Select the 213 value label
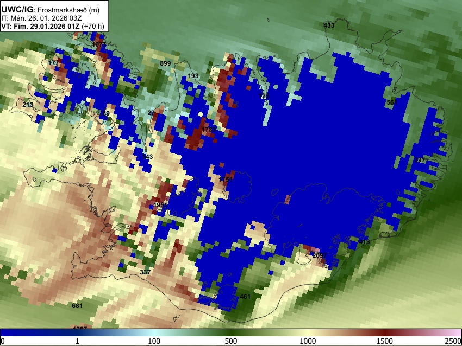The height and width of the screenshot is (346, 462). pyautogui.click(x=28, y=105)
